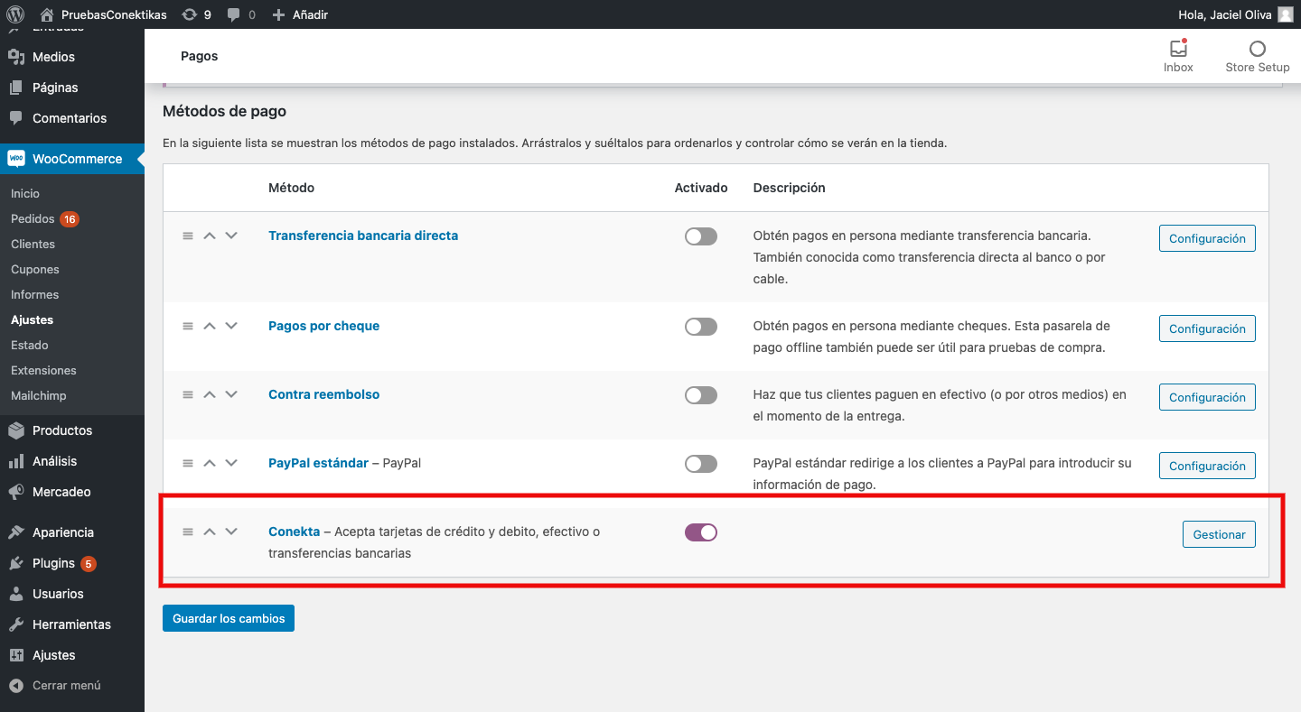Move Contra reembolso down
Screen dimensions: 1301x712
231,394
